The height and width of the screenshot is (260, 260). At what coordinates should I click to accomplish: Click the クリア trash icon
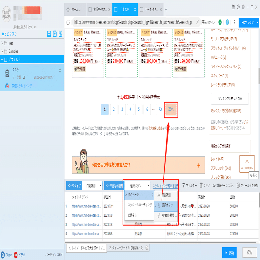click(201, 185)
